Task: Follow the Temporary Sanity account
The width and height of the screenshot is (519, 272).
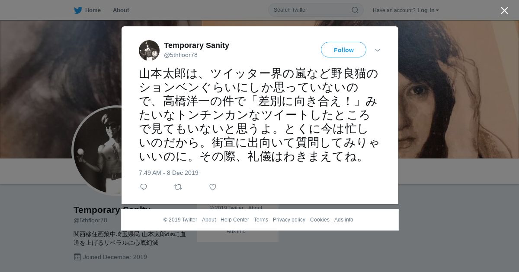Action: (343, 50)
